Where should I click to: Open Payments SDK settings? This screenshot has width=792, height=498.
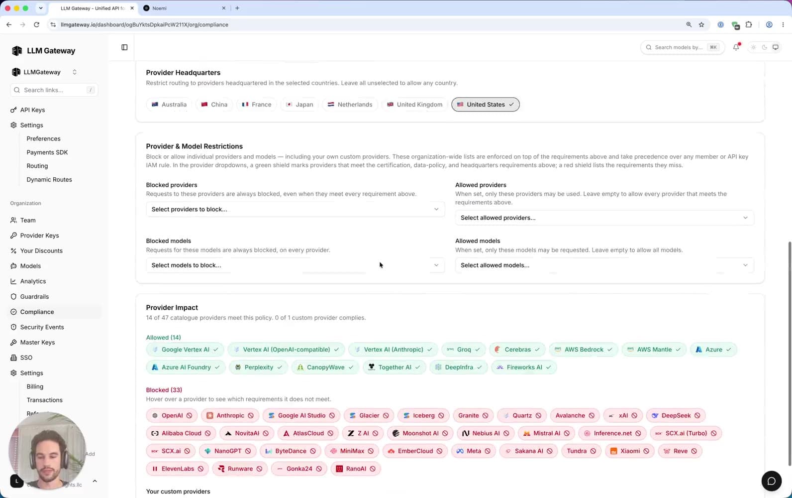tap(47, 152)
